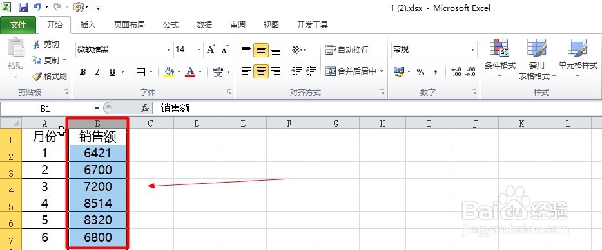Toggle Italic formatting
The image size is (602, 250).
pyautogui.click(x=97, y=72)
